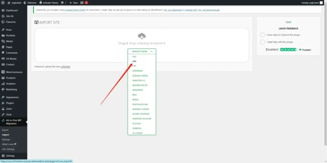Image resolution: width=327 pixels, height=163 pixels.
Task: Open Tools wrench icon
Action: pyautogui.click(x=3, y=115)
